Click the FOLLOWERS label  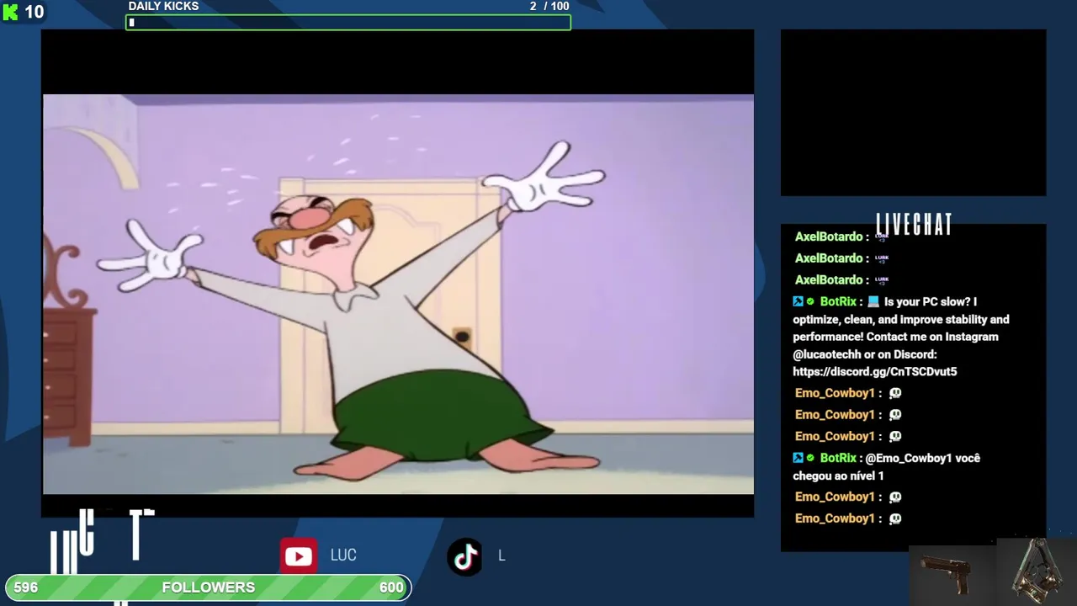pos(209,587)
